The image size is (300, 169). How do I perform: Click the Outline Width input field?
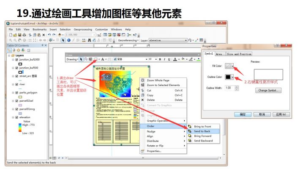(230, 88)
